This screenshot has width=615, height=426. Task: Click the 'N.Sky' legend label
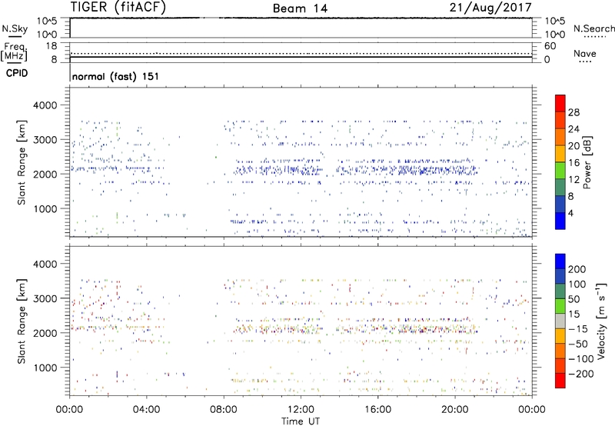(15, 28)
